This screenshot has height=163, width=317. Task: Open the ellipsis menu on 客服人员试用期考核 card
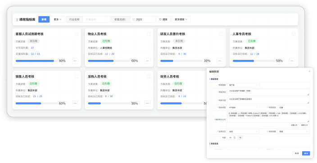tap(75, 61)
